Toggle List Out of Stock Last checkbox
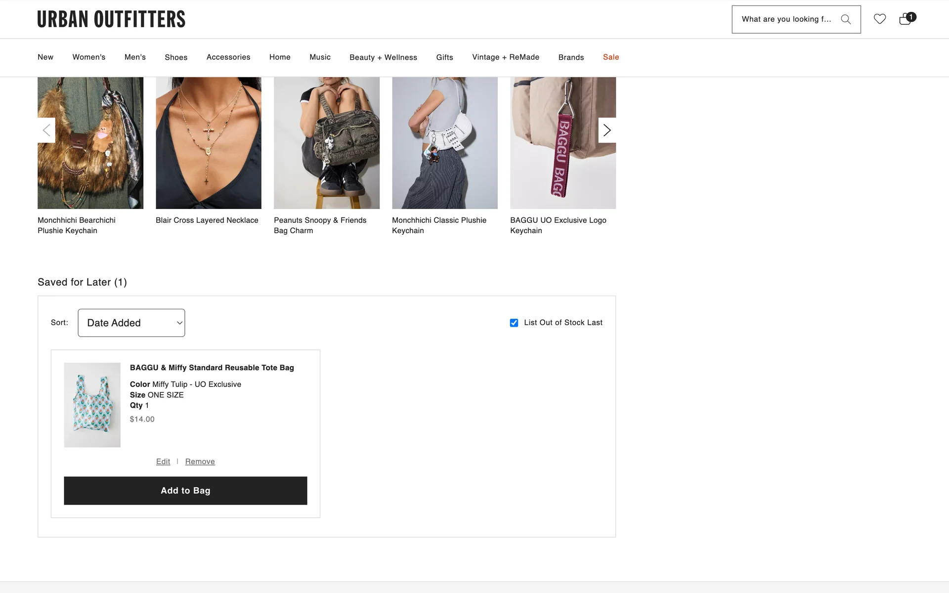 [x=514, y=323]
